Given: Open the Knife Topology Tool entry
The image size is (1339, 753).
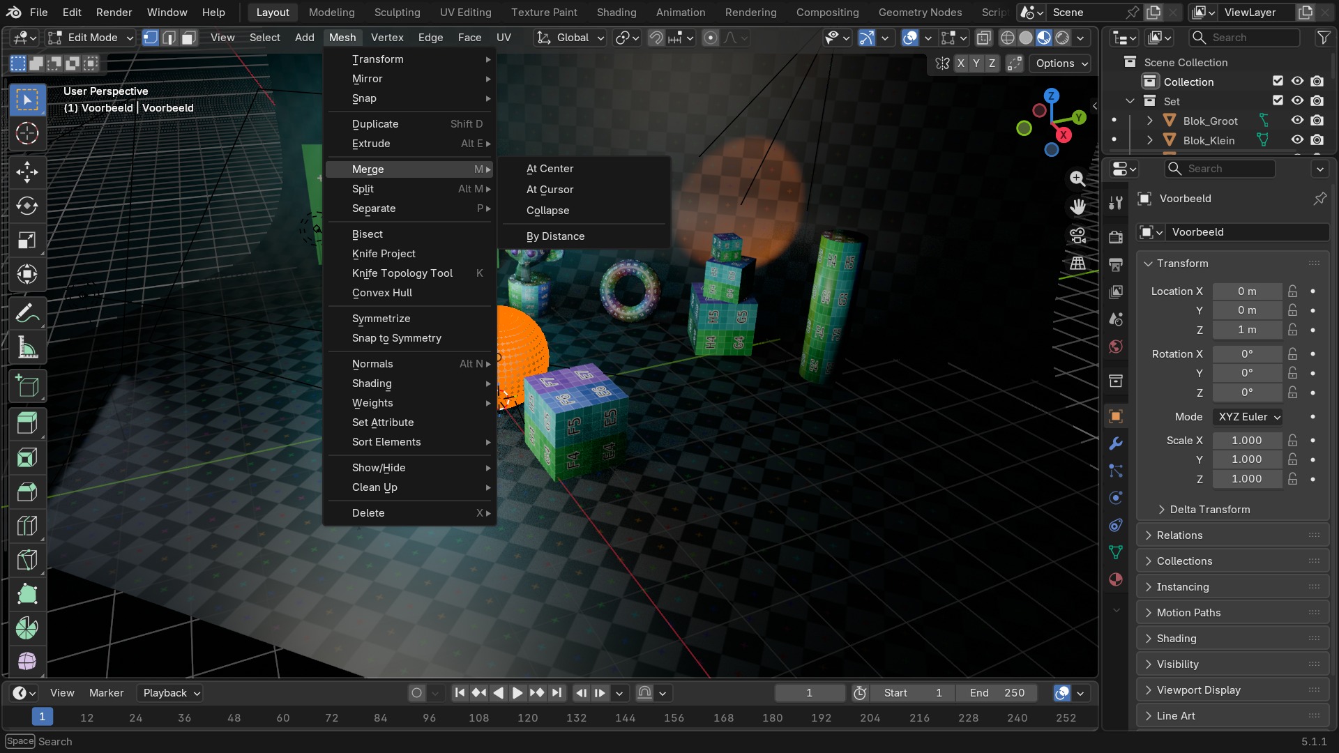Looking at the screenshot, I should [409, 273].
